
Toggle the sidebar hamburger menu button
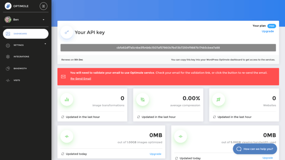[43, 6]
